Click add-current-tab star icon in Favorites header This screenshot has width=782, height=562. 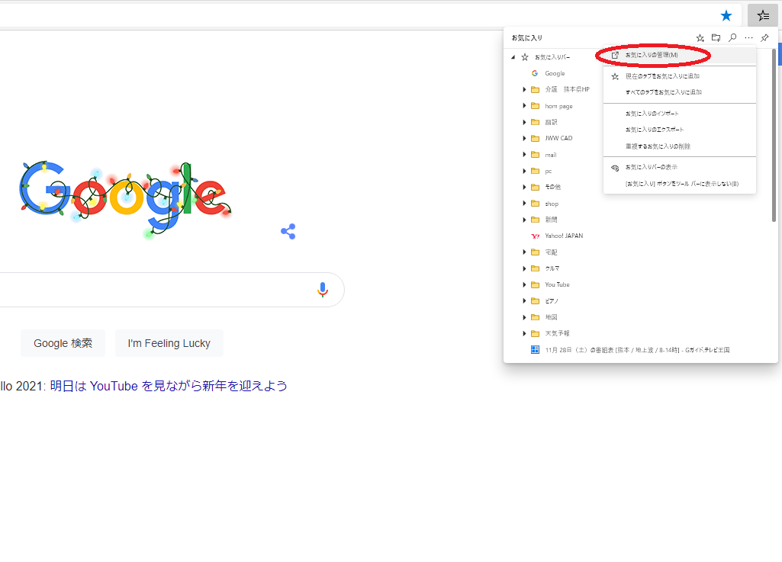pyautogui.click(x=700, y=37)
